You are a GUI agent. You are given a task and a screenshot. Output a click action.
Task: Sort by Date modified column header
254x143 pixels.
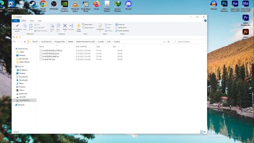click(x=81, y=46)
